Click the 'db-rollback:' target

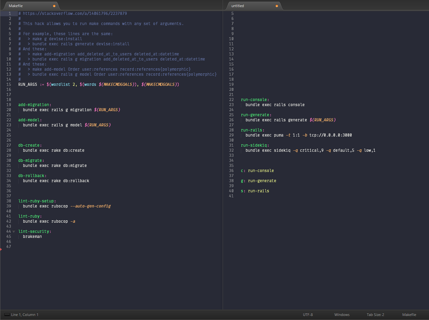click(x=32, y=176)
